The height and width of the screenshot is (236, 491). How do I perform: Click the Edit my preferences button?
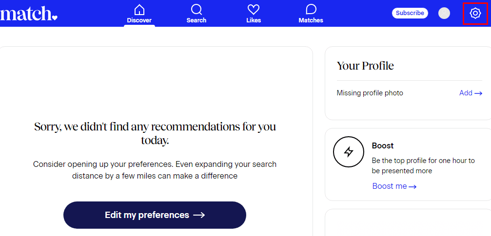click(x=155, y=215)
